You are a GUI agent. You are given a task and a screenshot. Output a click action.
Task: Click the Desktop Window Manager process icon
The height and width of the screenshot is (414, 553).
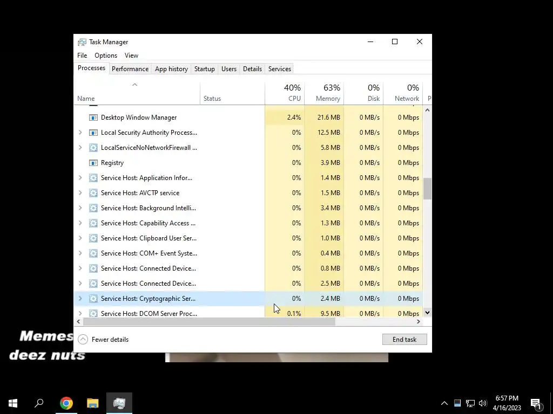(x=93, y=118)
